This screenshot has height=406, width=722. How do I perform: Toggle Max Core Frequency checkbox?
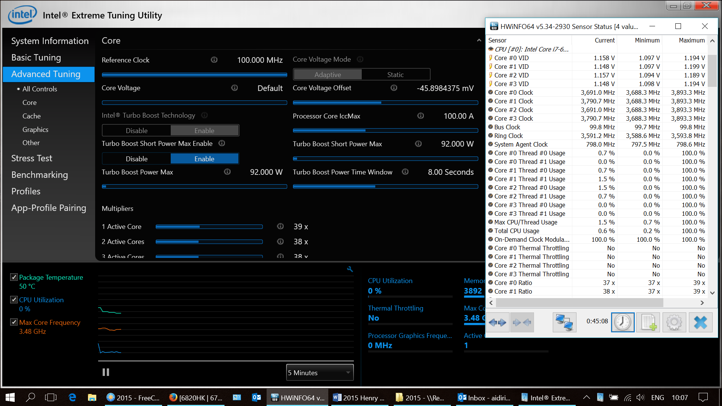(x=14, y=322)
